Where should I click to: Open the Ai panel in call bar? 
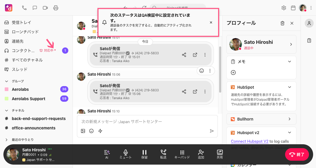[x=107, y=154]
